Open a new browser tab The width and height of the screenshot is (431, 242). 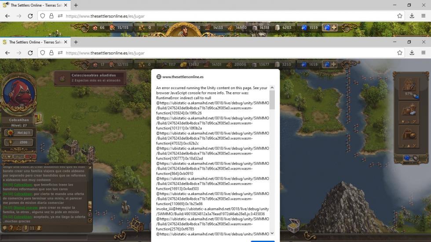[x=76, y=42]
